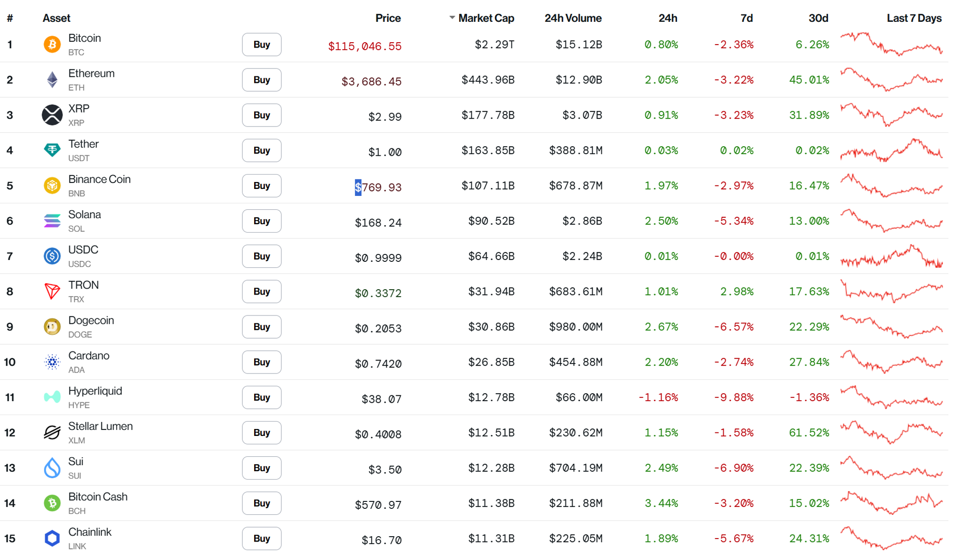Viewport: 953px width, 552px height.
Task: Open the Market Cap sort arrow
Action: (x=452, y=18)
